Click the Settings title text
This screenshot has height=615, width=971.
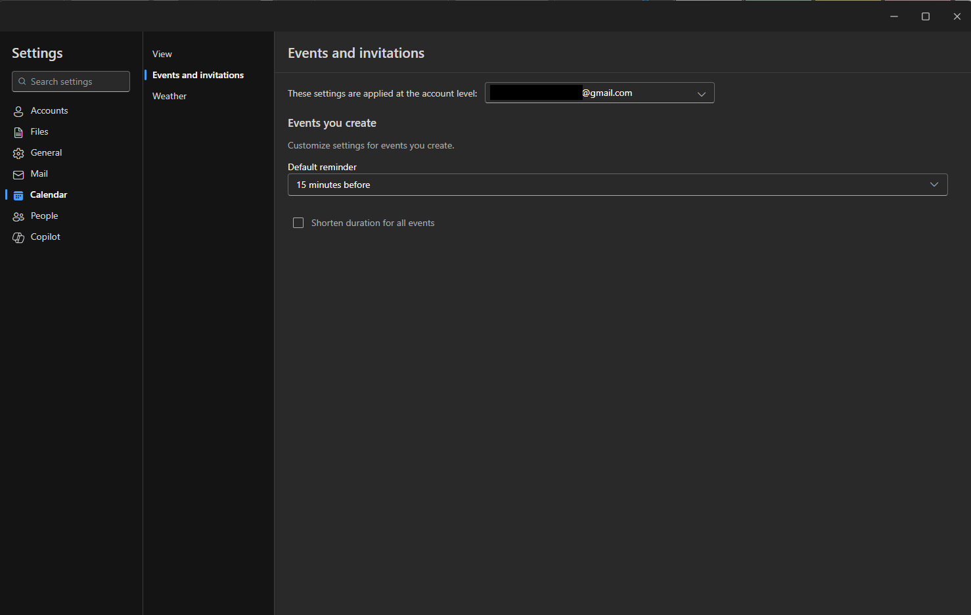37,53
